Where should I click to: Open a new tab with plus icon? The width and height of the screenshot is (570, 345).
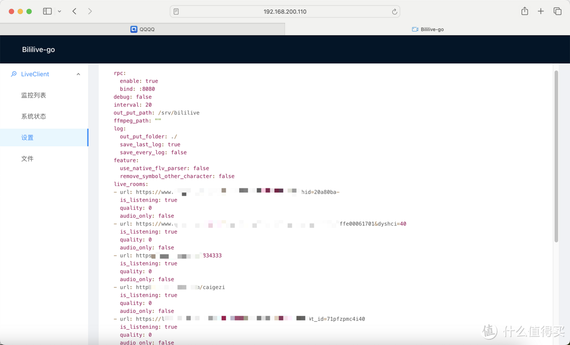[540, 11]
